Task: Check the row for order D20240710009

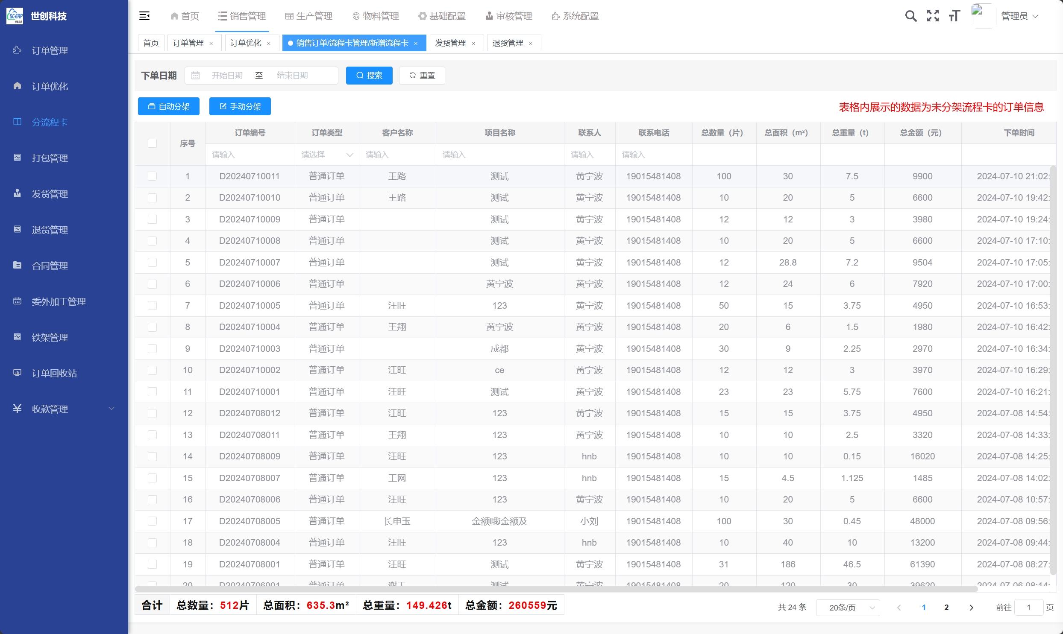Action: [152, 219]
